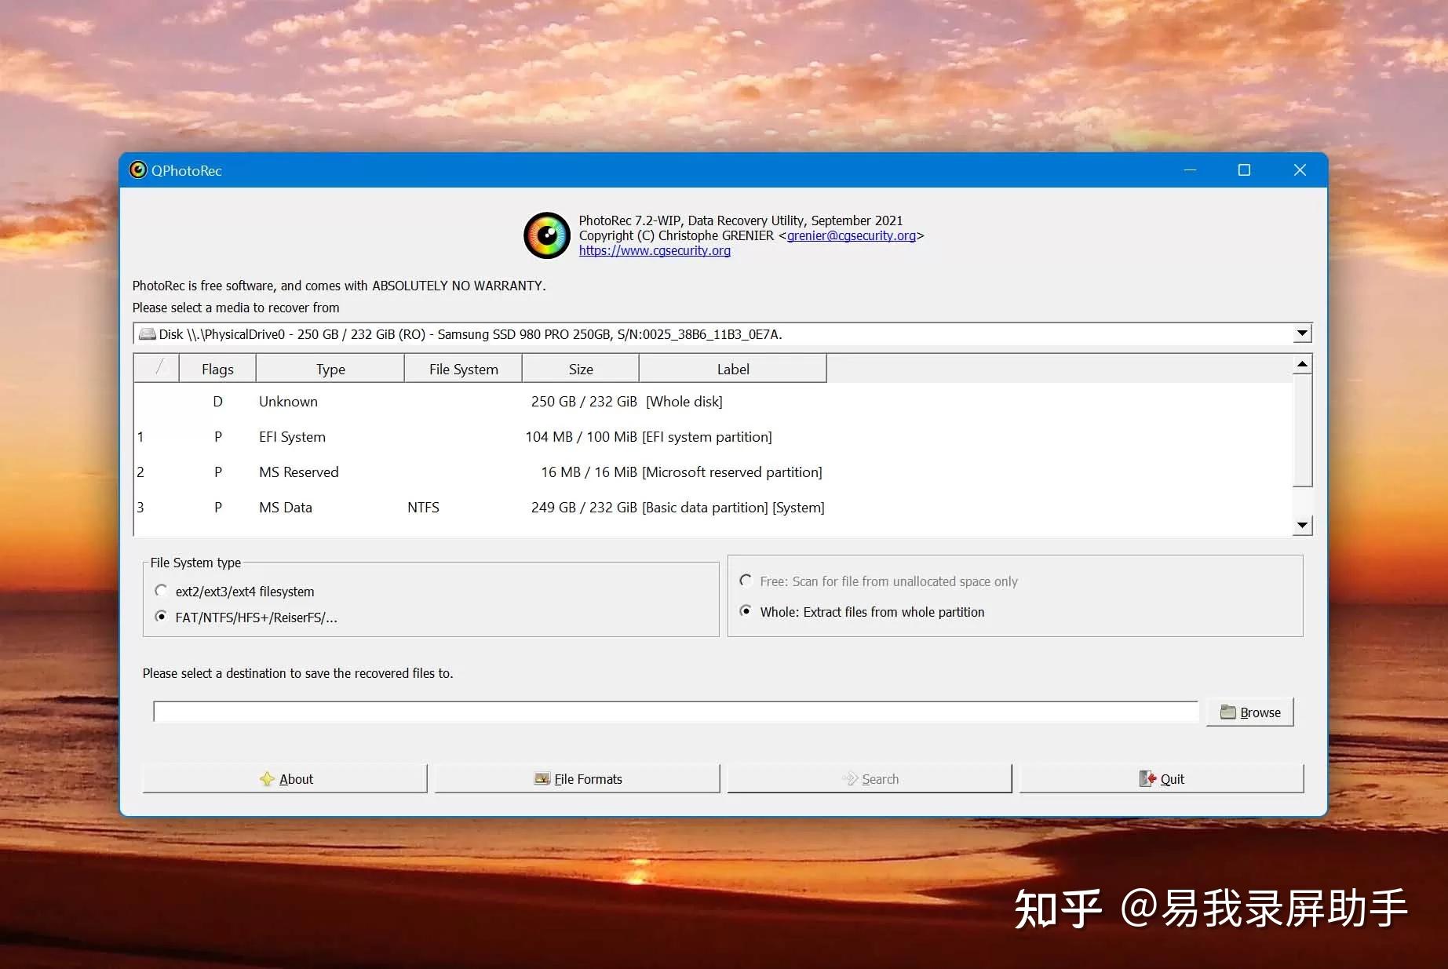Viewport: 1448px width, 969px height.
Task: Open the media selection dropdown arrow
Action: tap(1302, 333)
